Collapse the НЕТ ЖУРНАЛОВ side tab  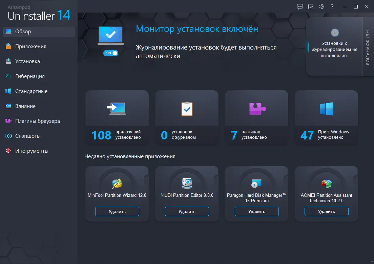coord(368,47)
